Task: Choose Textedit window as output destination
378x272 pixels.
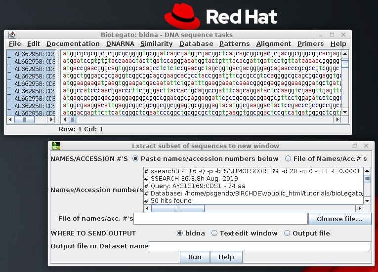Action: click(214, 233)
